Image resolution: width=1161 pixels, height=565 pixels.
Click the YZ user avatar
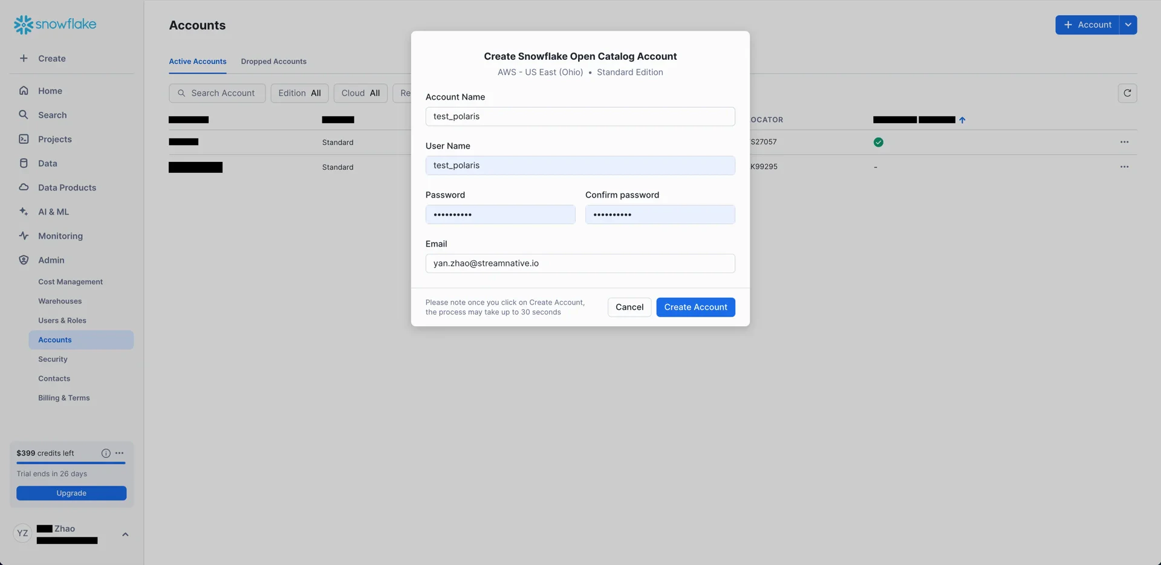[22, 534]
